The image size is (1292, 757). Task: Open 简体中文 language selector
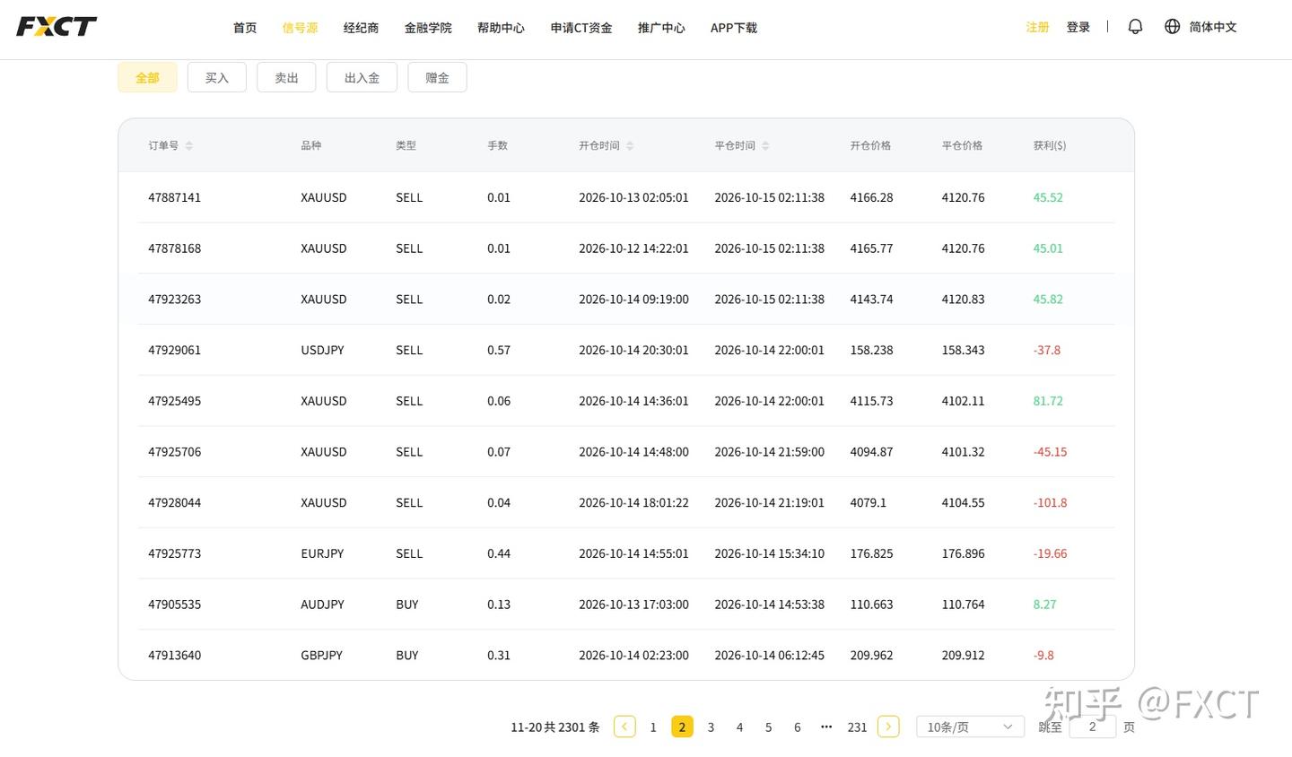[1213, 27]
